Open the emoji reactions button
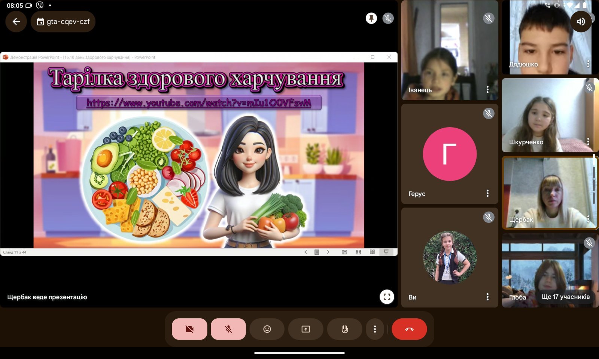The width and height of the screenshot is (599, 359). point(267,329)
